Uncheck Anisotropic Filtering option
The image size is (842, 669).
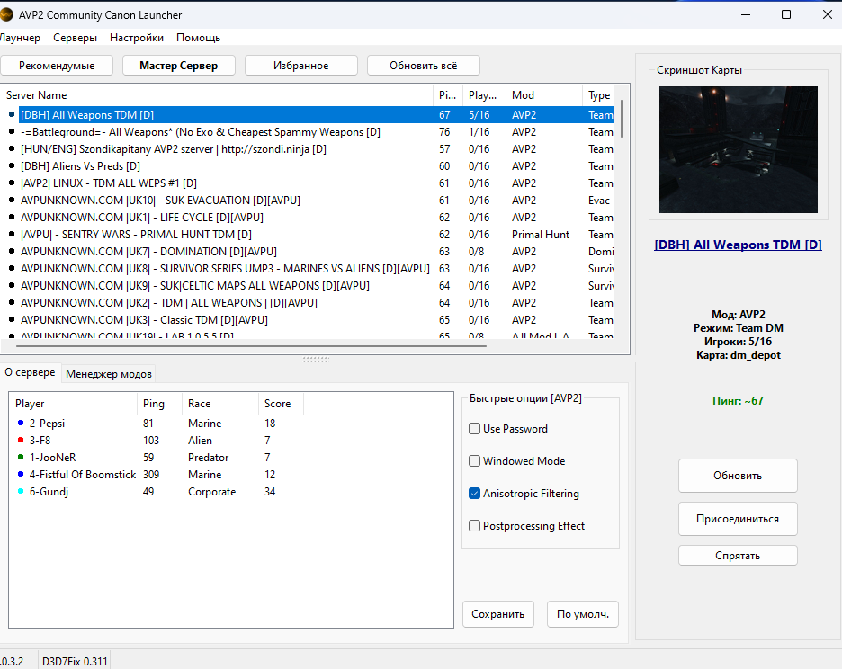474,494
